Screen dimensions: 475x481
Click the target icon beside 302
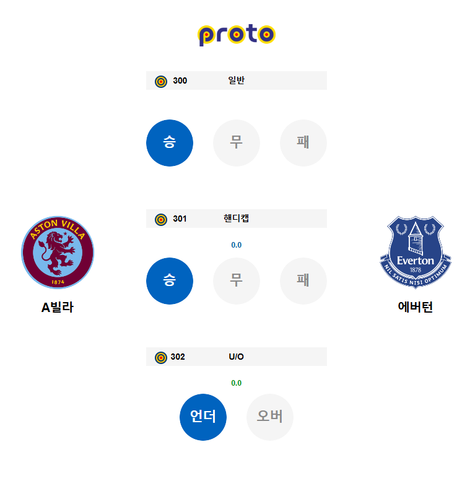pos(161,358)
